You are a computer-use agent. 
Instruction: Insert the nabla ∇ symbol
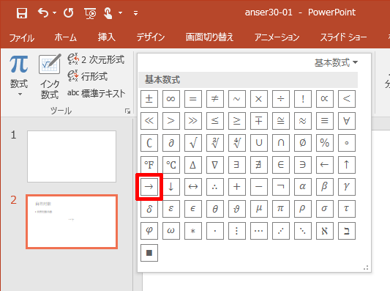point(215,165)
